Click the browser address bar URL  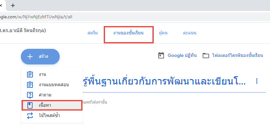tap(36, 17)
